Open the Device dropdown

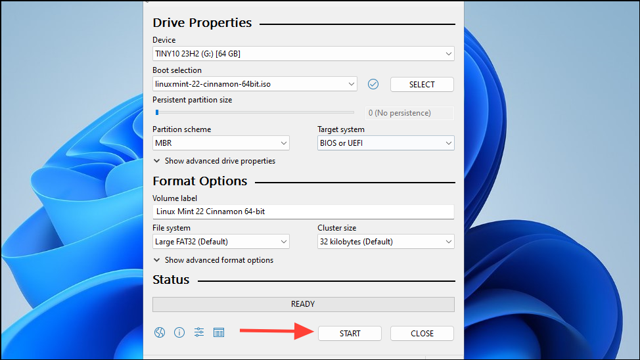(x=304, y=53)
